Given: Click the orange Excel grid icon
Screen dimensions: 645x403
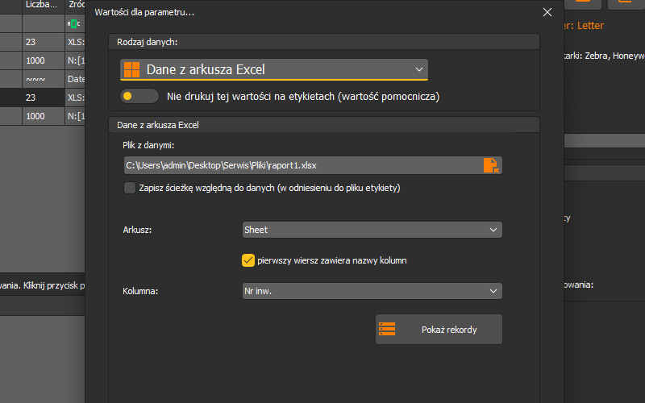Looking at the screenshot, I should pyautogui.click(x=132, y=69).
